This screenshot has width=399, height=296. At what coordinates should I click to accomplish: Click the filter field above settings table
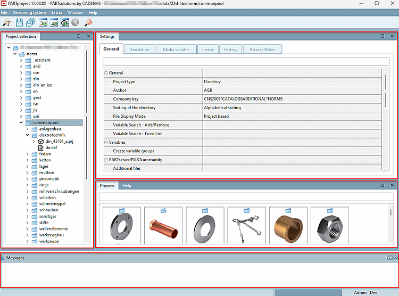(245, 61)
